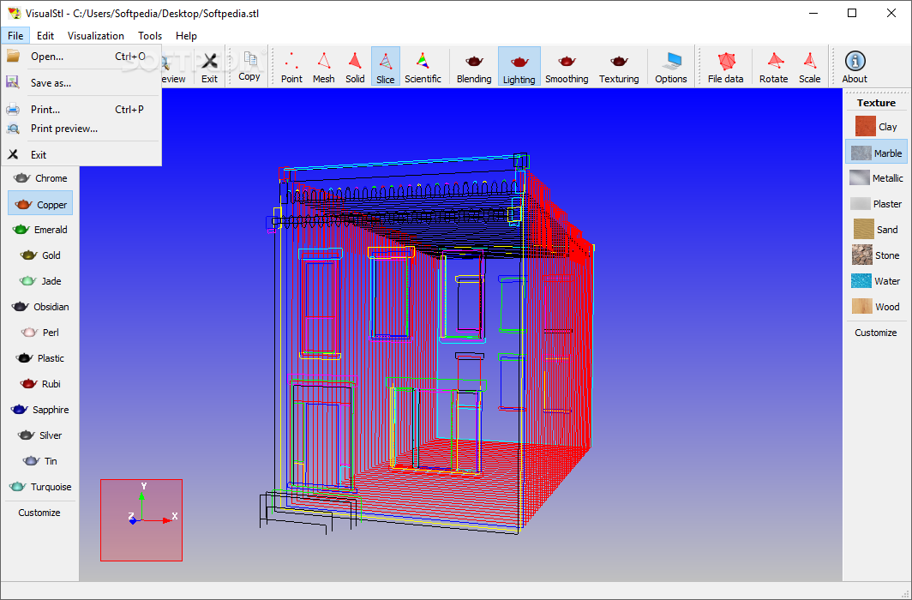Open the Help menu
Screen dimensions: 912x600
(x=186, y=35)
